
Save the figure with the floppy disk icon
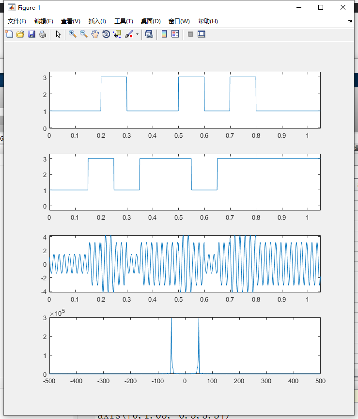31,34
